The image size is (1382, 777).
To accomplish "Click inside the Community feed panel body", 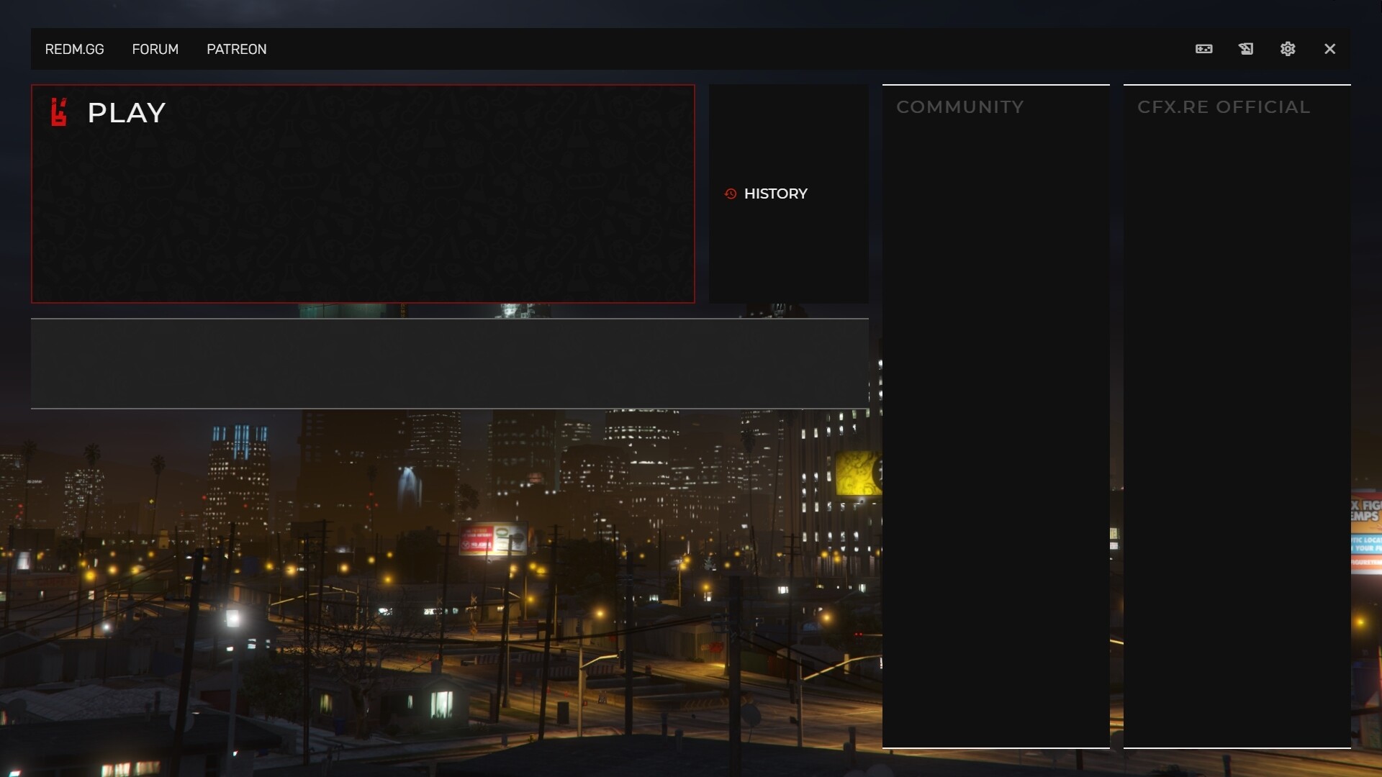I will pos(995,432).
